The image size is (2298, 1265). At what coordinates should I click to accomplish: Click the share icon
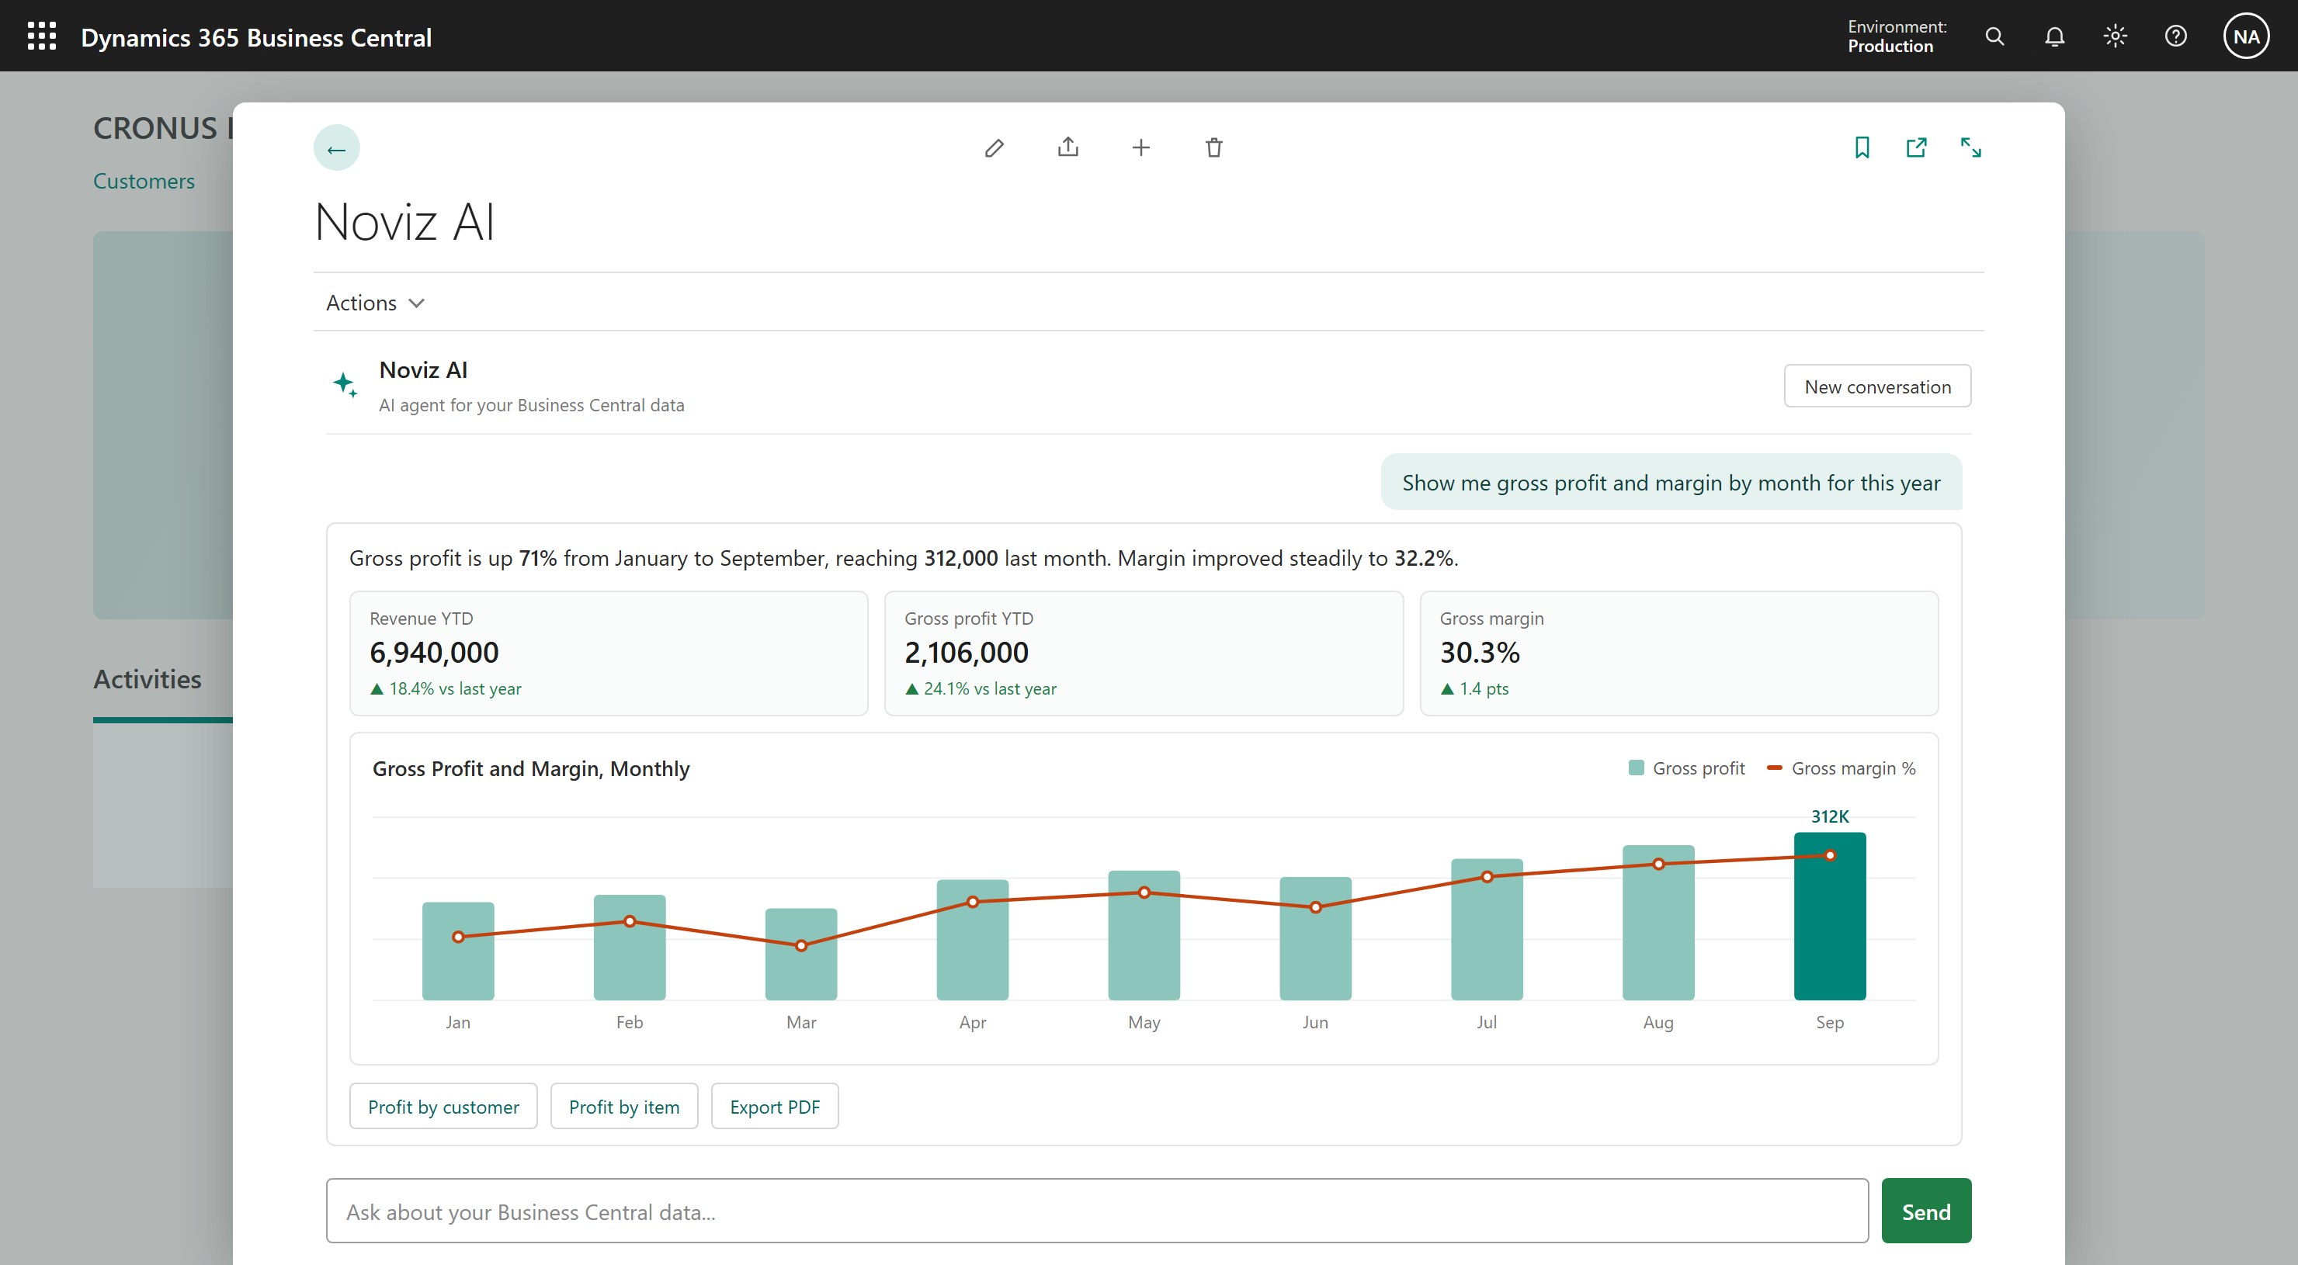1067,147
